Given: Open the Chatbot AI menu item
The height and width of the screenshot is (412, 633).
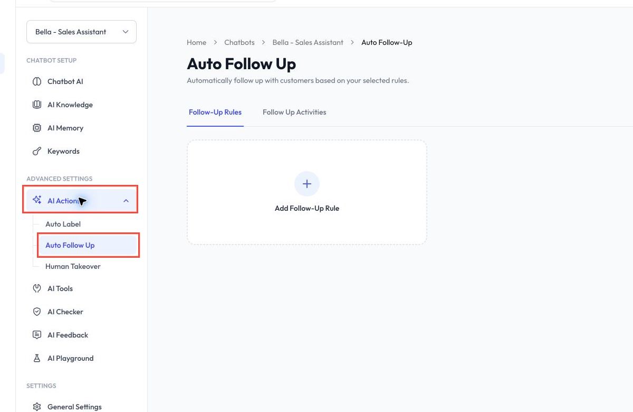Looking at the screenshot, I should [x=81, y=81].
